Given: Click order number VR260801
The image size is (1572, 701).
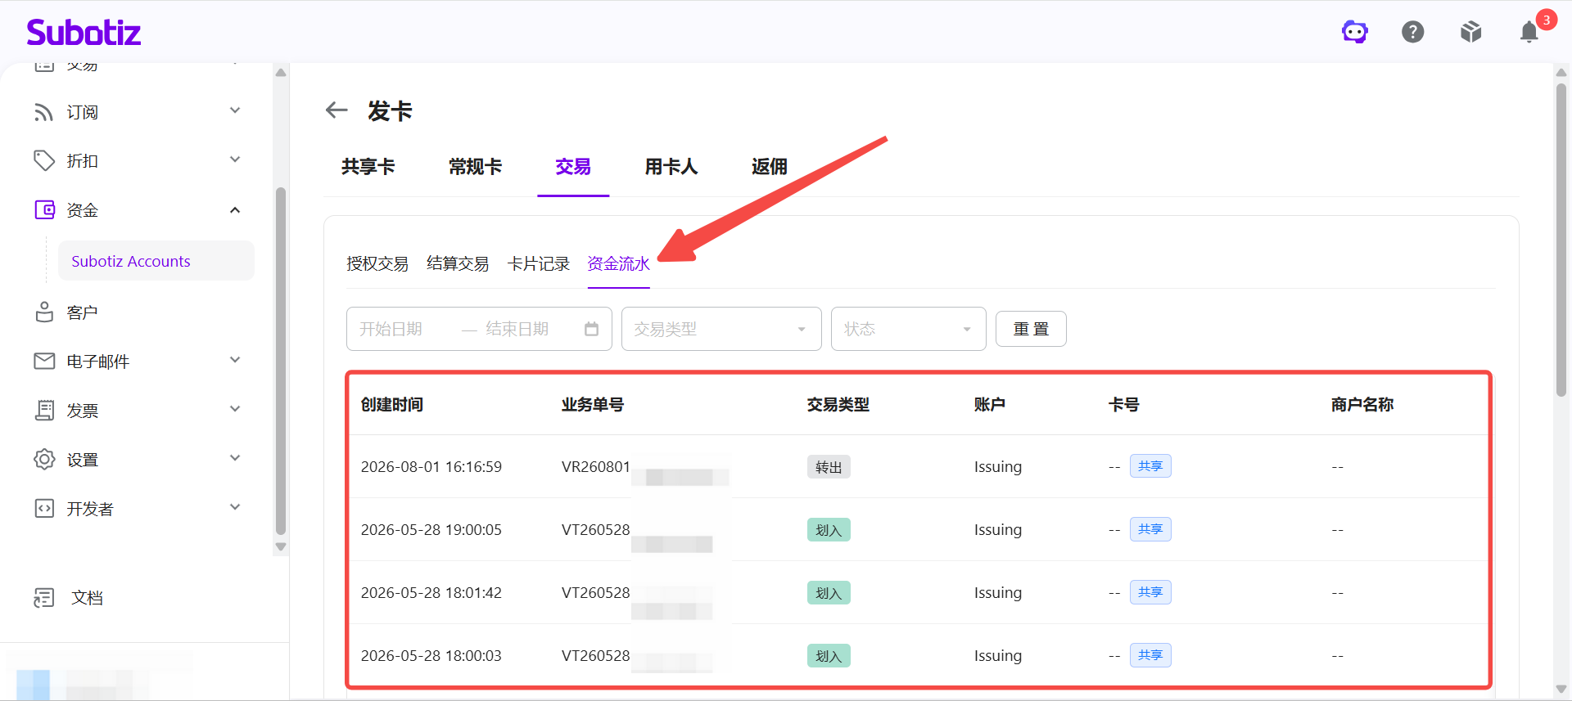Looking at the screenshot, I should (x=596, y=467).
